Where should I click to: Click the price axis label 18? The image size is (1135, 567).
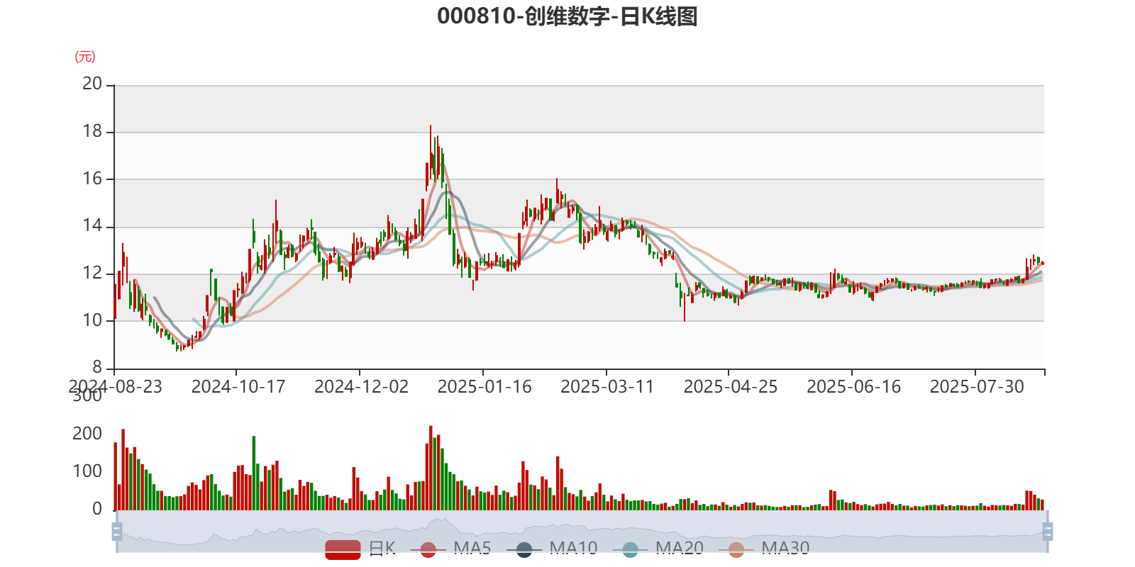tap(92, 131)
